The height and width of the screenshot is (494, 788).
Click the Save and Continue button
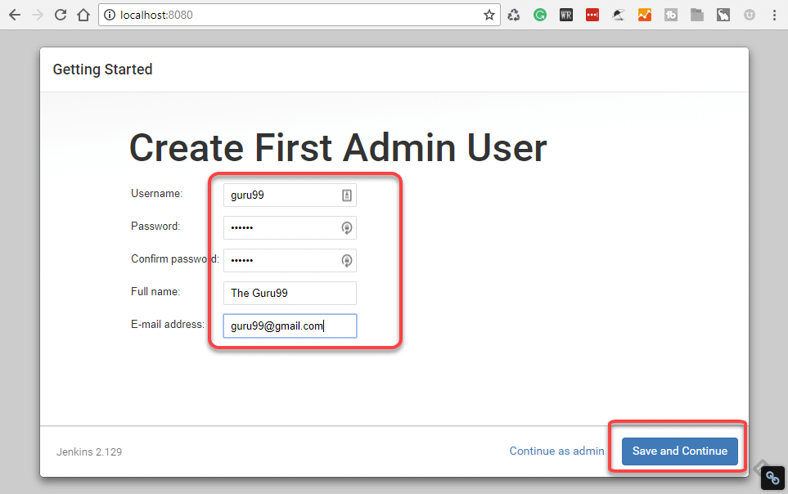679,451
